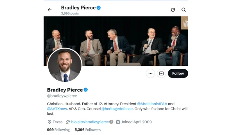The image size is (237, 135).
Task: Click the @bradleywpierce handle text
Action: pos(62,96)
